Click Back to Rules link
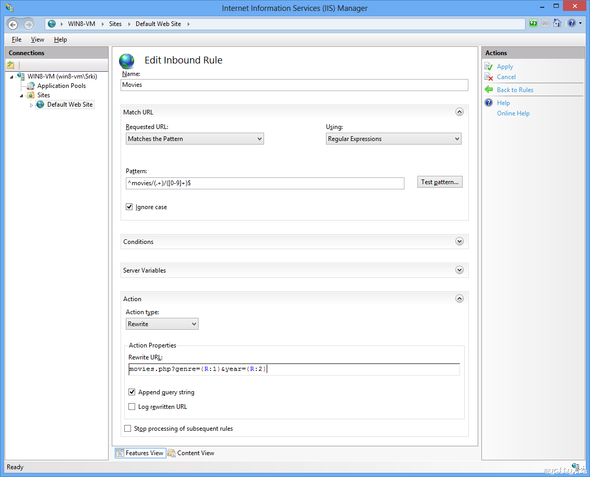 (x=515, y=89)
